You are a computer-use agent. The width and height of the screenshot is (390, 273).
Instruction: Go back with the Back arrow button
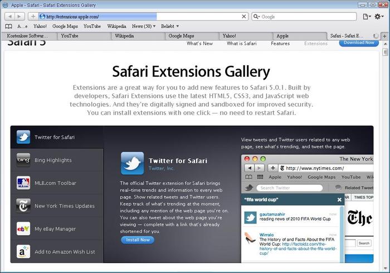point(10,17)
